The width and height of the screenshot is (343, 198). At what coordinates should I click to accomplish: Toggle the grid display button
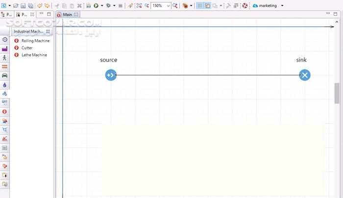click(200, 6)
